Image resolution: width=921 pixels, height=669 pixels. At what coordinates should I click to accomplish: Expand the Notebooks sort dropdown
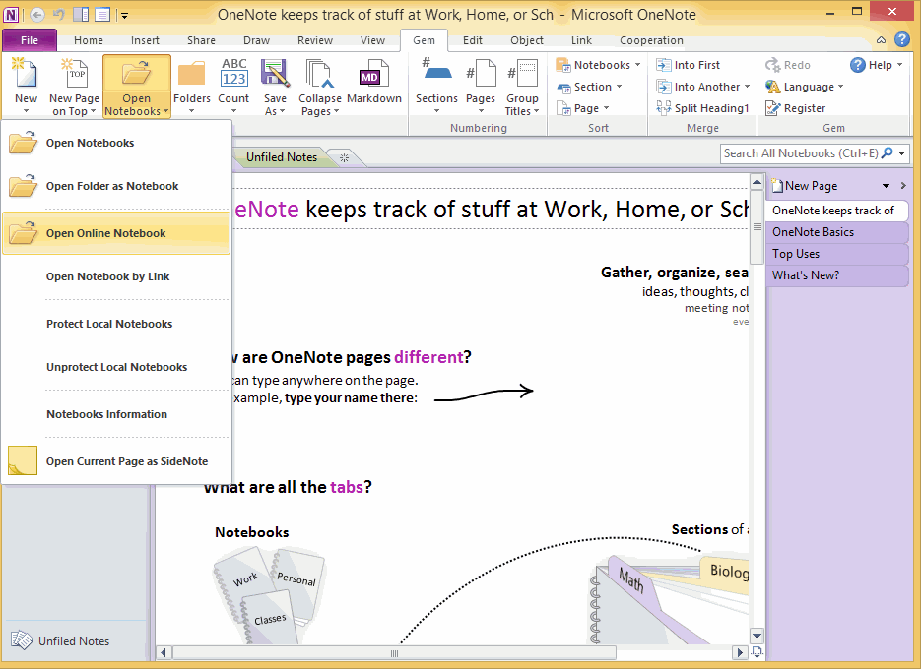638,65
